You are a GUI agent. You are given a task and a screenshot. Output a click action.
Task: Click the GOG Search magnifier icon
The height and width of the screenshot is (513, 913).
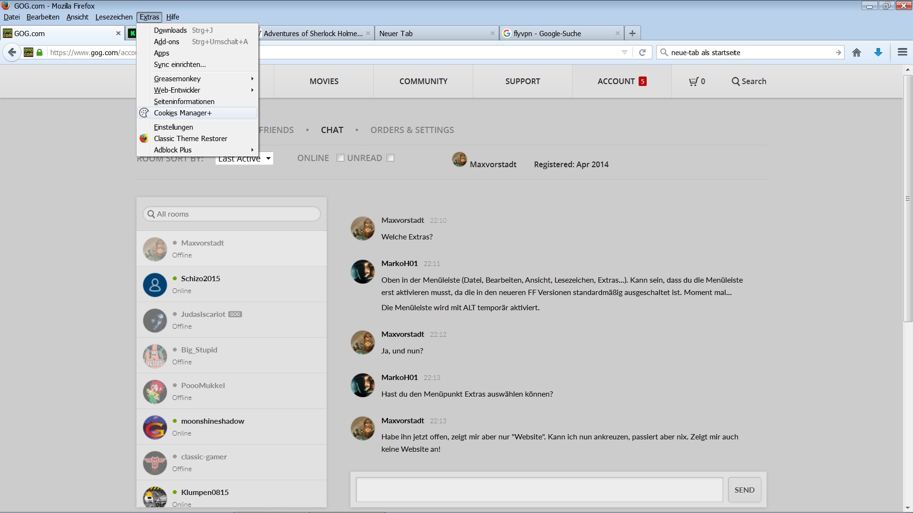click(x=736, y=82)
